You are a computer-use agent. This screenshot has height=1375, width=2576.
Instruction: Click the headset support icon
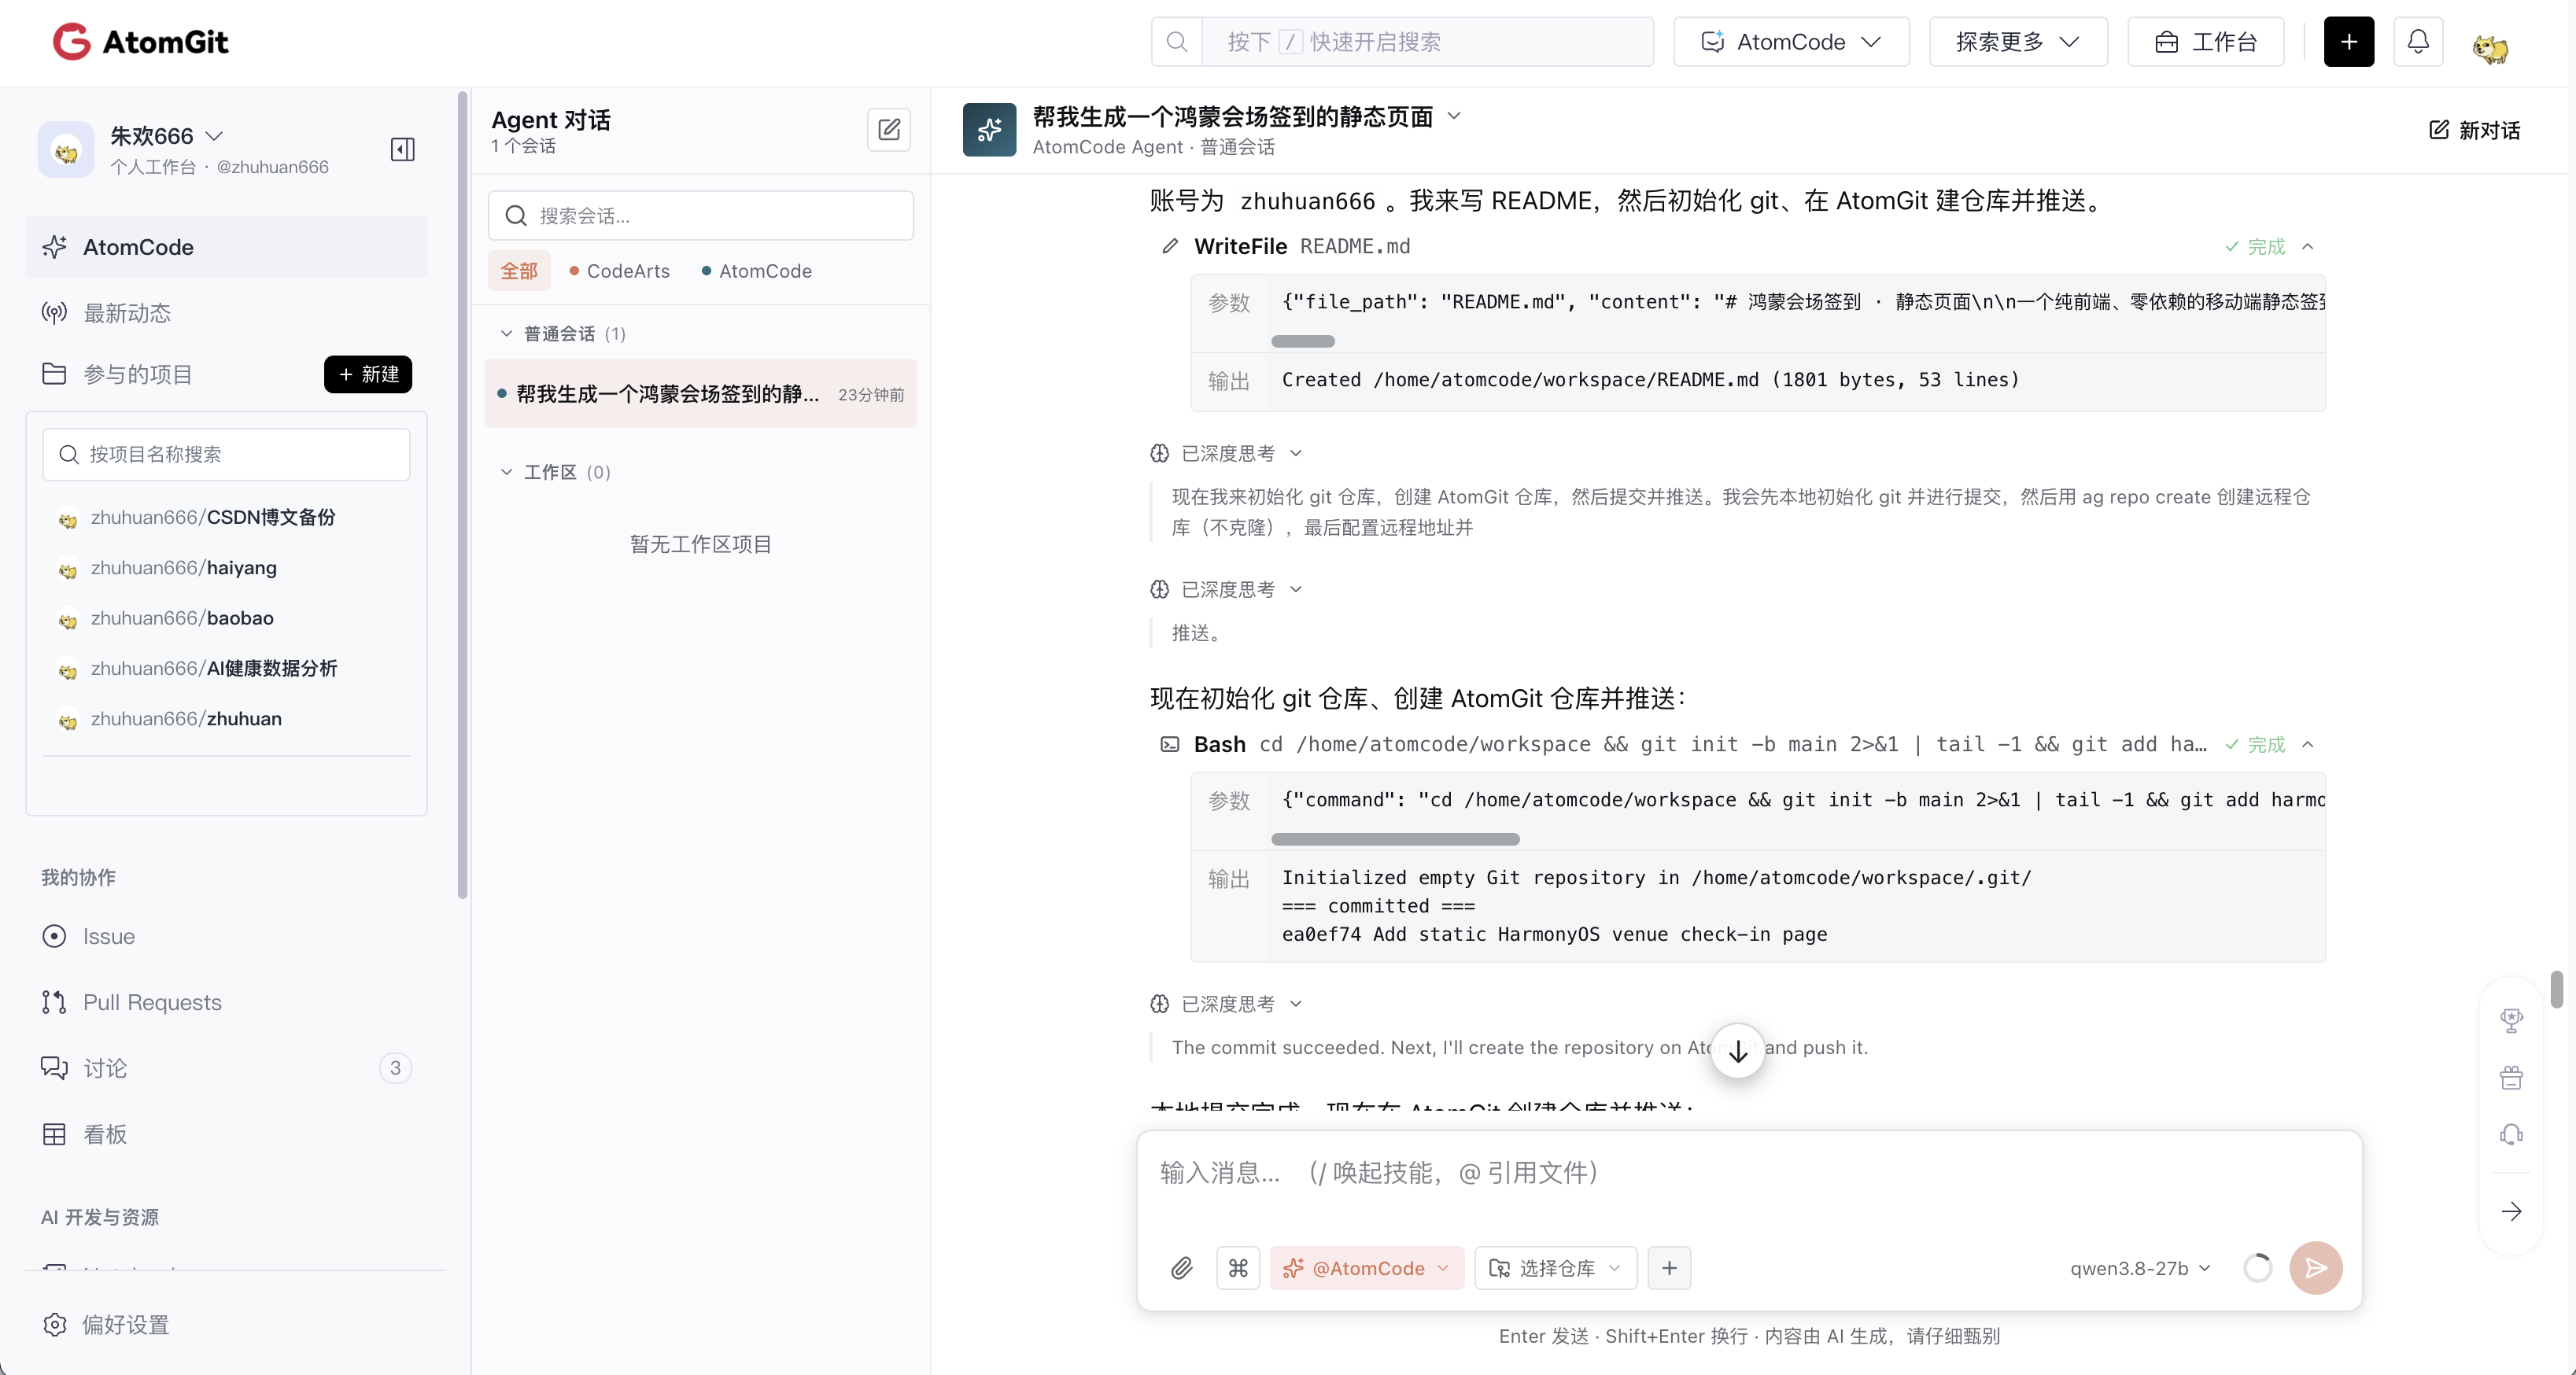(x=2511, y=1134)
